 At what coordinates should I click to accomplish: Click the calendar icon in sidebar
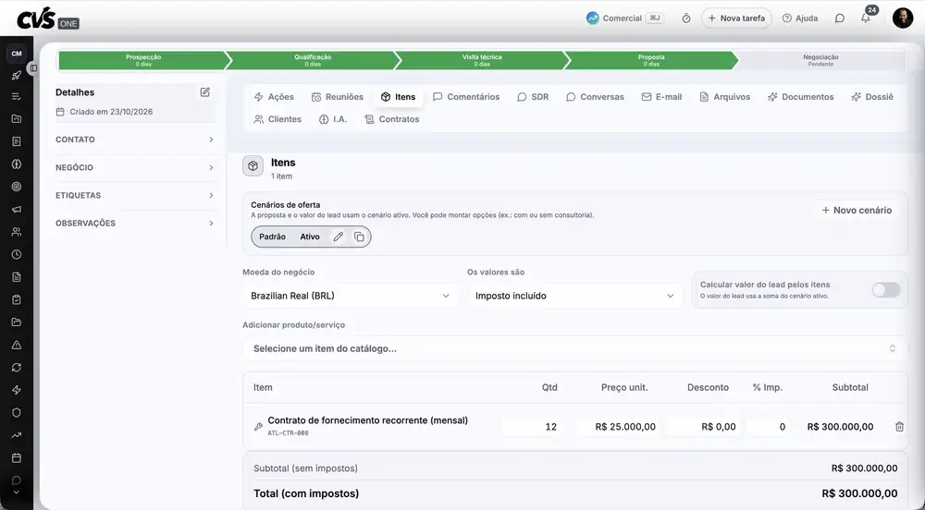click(17, 457)
